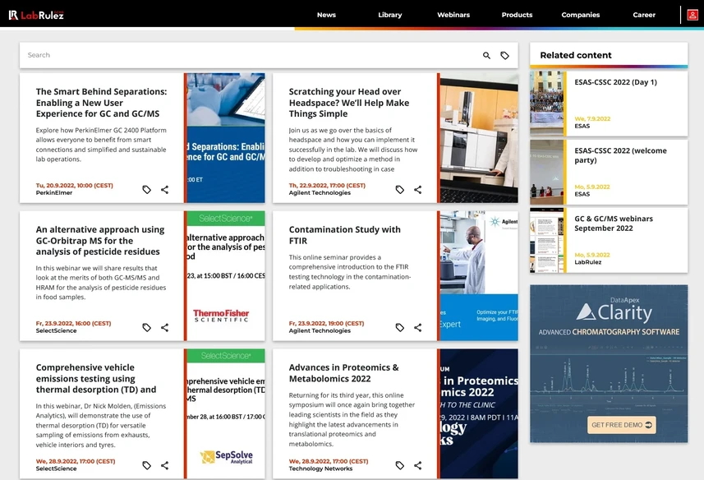Viewport: 704px width, 480px height.
Task: Open ESAS-CSSC 2022 (welcome party) related item
Action: (620, 155)
